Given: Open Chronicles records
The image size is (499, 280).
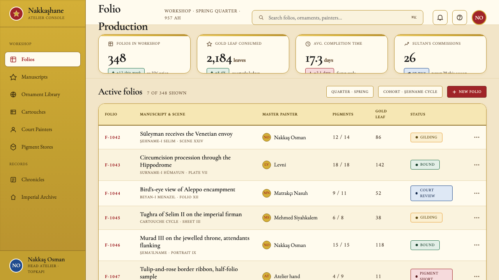Looking at the screenshot, I should pos(42,180).
